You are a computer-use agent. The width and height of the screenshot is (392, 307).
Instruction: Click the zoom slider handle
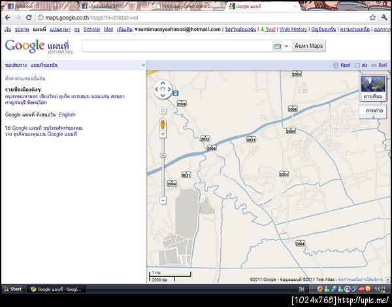click(x=163, y=155)
